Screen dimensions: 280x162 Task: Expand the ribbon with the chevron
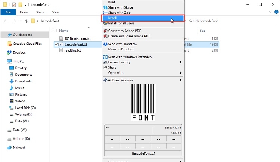(x=270, y=12)
